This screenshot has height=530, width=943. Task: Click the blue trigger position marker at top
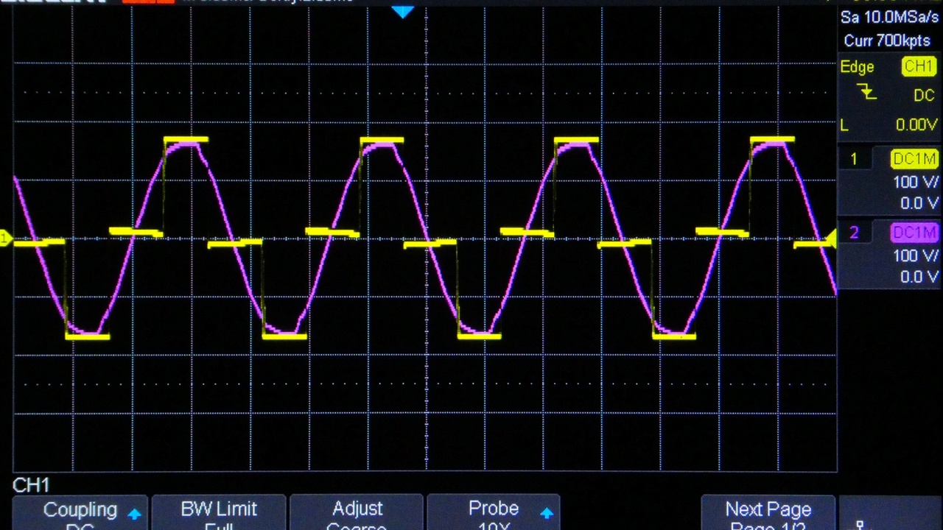pyautogui.click(x=403, y=12)
